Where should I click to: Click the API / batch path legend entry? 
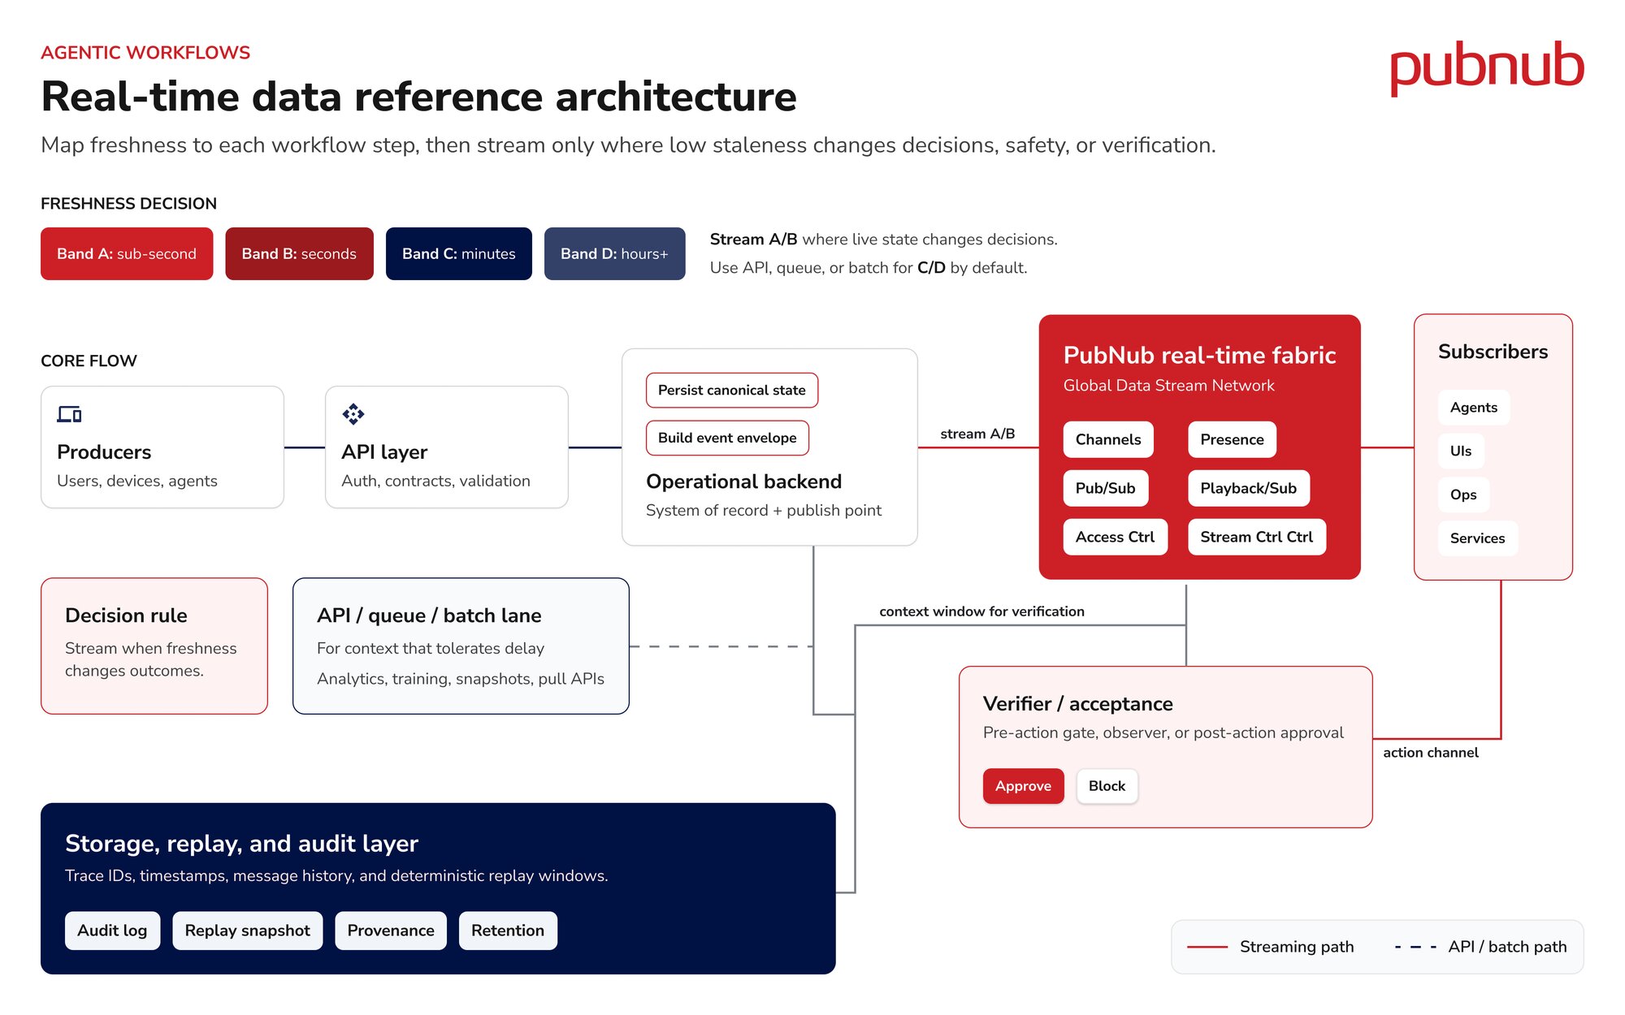click(1480, 947)
